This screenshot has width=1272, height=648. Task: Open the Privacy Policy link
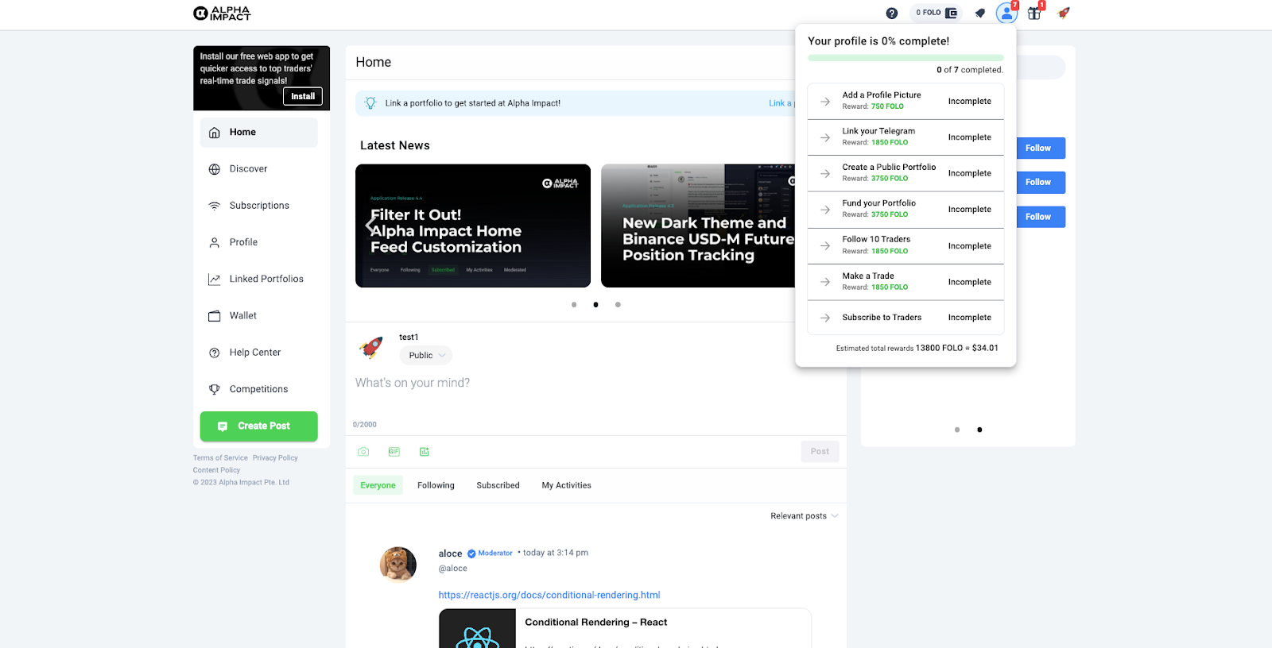[x=275, y=458]
